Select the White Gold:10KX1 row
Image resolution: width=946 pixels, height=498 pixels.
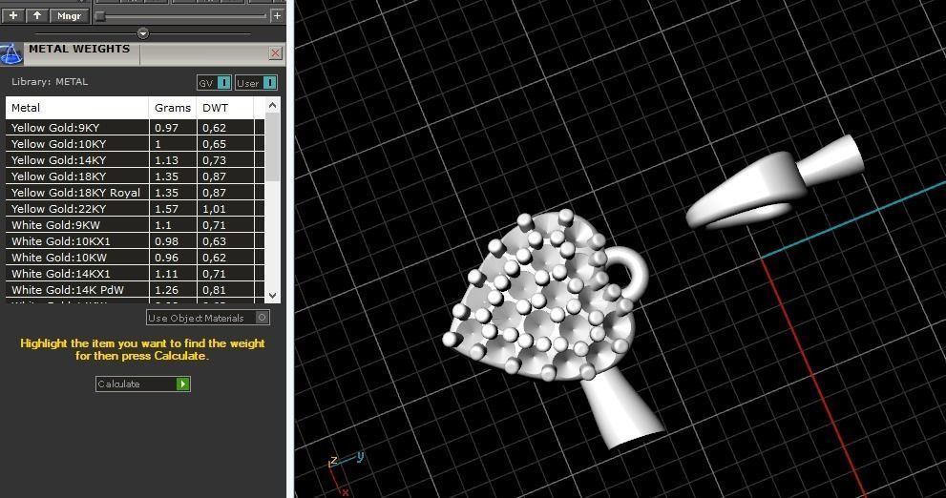pyautogui.click(x=136, y=241)
